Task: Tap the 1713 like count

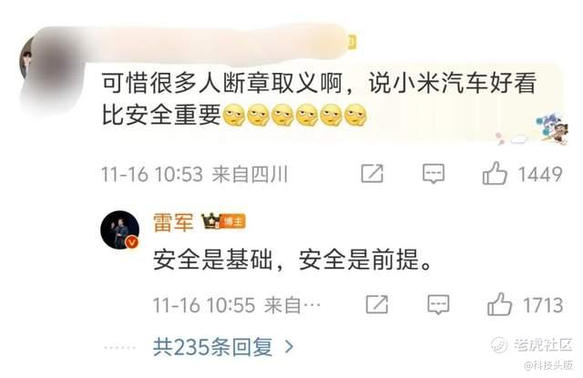Action: (543, 305)
